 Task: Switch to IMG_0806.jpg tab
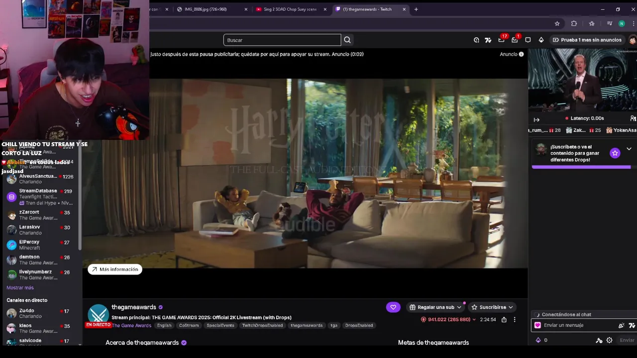206,9
